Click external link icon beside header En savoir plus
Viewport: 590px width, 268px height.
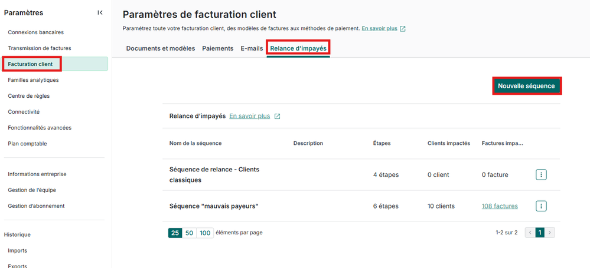point(403,28)
